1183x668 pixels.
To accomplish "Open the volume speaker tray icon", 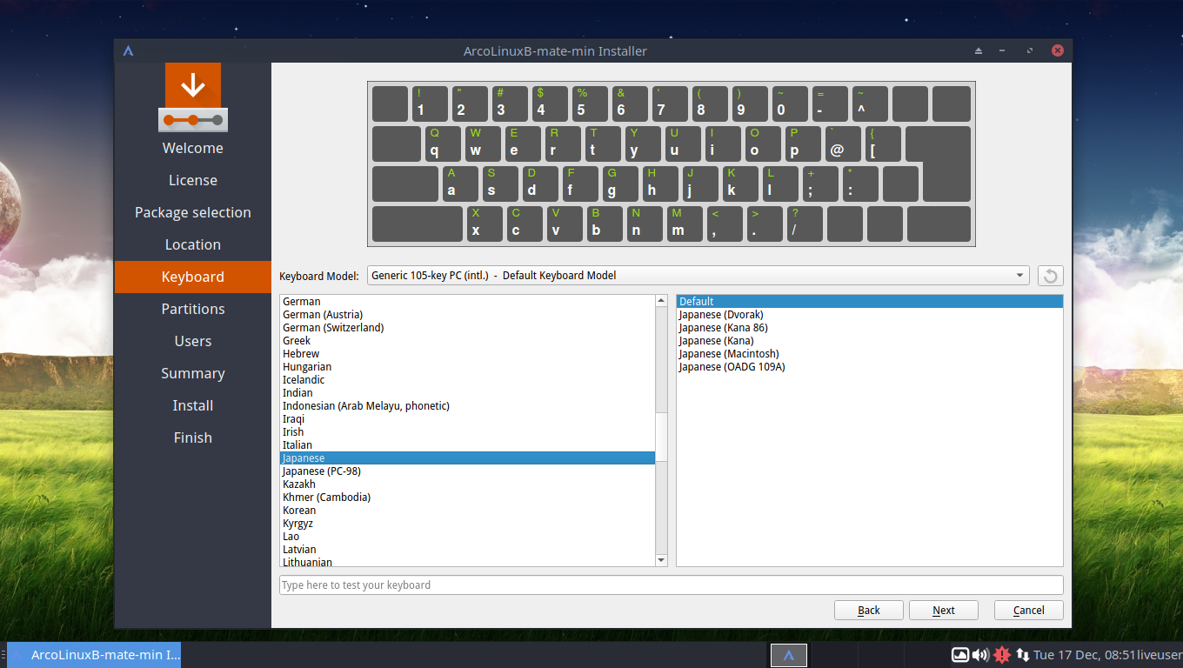I will (980, 655).
